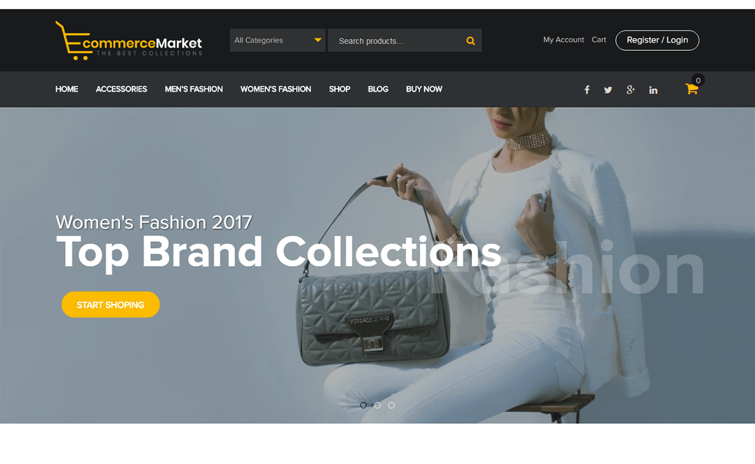Viewport: 755px width, 464px height.
Task: Click the Google Plus icon
Action: [x=631, y=90]
